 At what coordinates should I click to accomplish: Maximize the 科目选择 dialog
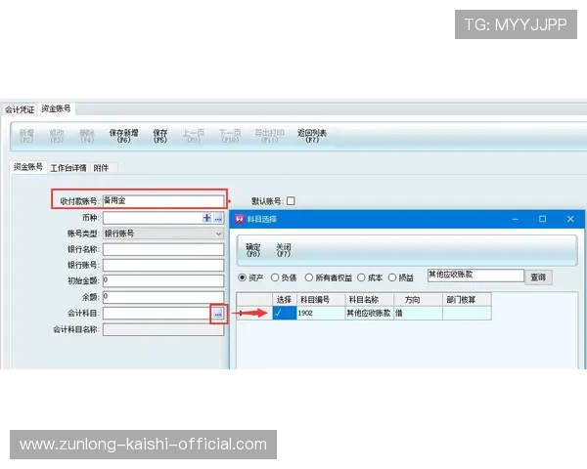coord(542,219)
